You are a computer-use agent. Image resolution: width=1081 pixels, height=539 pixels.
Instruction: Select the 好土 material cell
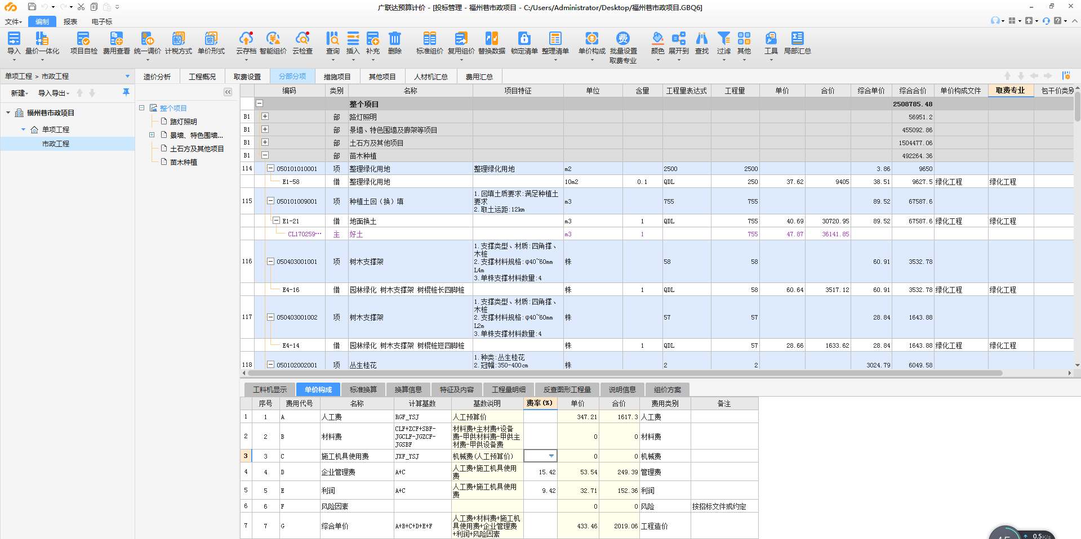[411, 234]
